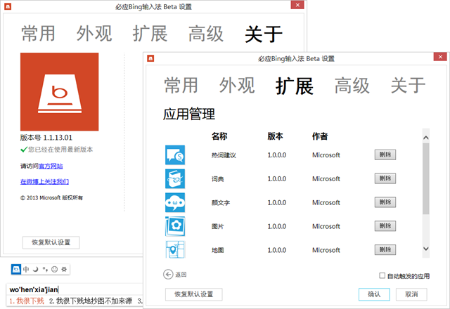Viewport: 450px width, 309px height.
Task: Click the title bar app icon of the back window
Action: (x=8, y=6)
